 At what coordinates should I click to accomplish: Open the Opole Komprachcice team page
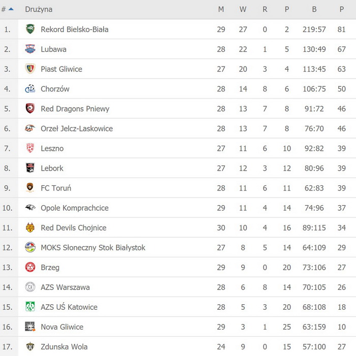(x=74, y=208)
